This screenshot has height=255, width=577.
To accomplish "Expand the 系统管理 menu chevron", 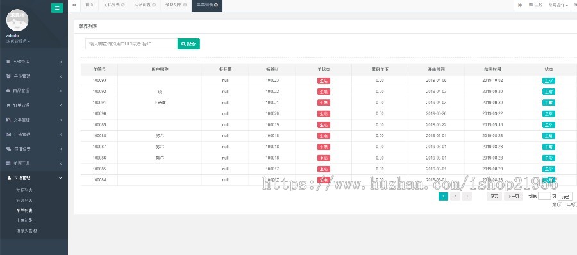I will coord(61,62).
